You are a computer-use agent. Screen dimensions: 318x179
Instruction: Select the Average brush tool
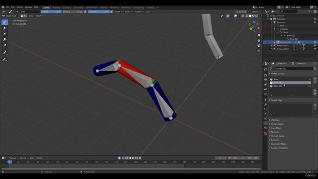coord(4,34)
